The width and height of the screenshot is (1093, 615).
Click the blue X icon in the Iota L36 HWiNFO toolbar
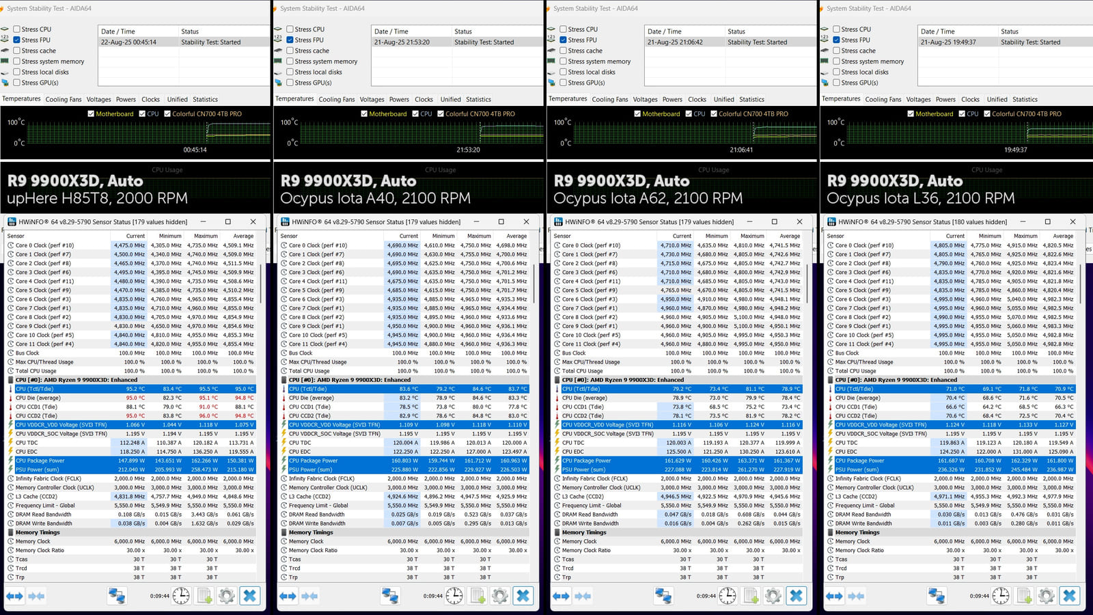pos(1070,596)
